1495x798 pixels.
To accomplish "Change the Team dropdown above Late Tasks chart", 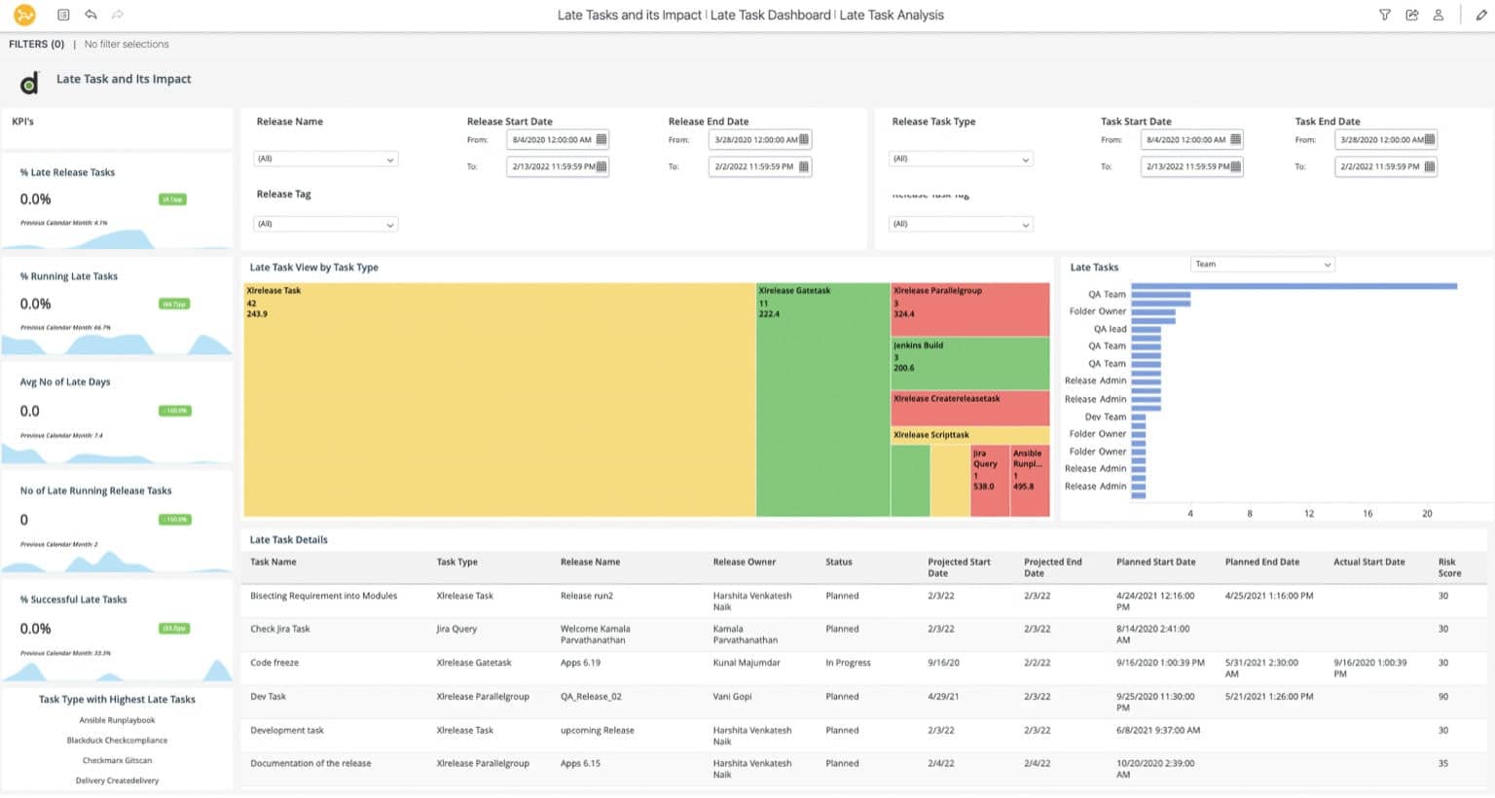I will click(1261, 263).
